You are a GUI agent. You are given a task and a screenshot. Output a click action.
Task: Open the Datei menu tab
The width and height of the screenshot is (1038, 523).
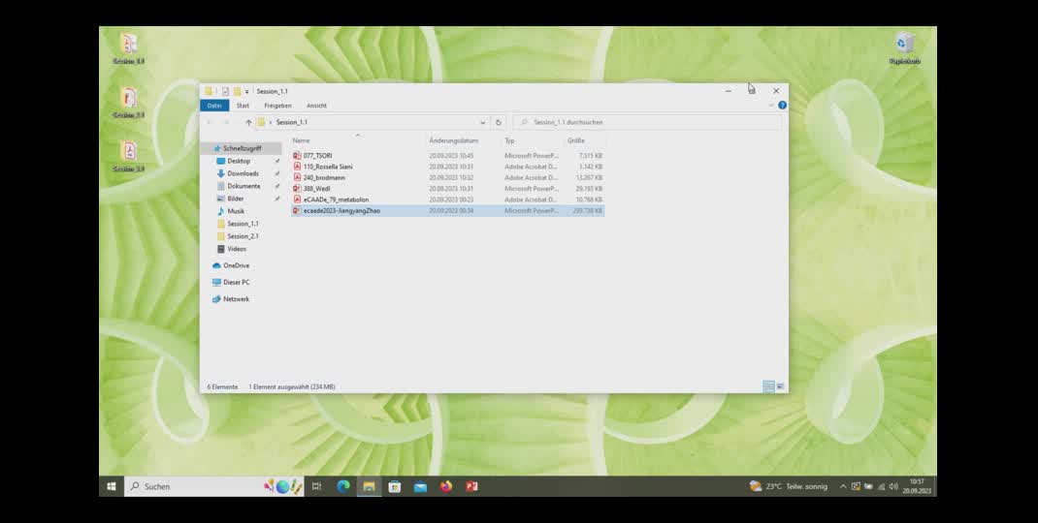[x=214, y=106]
